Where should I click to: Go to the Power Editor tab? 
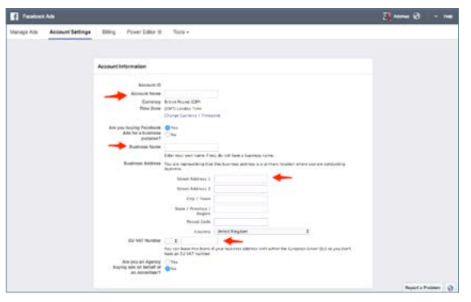tap(144, 32)
